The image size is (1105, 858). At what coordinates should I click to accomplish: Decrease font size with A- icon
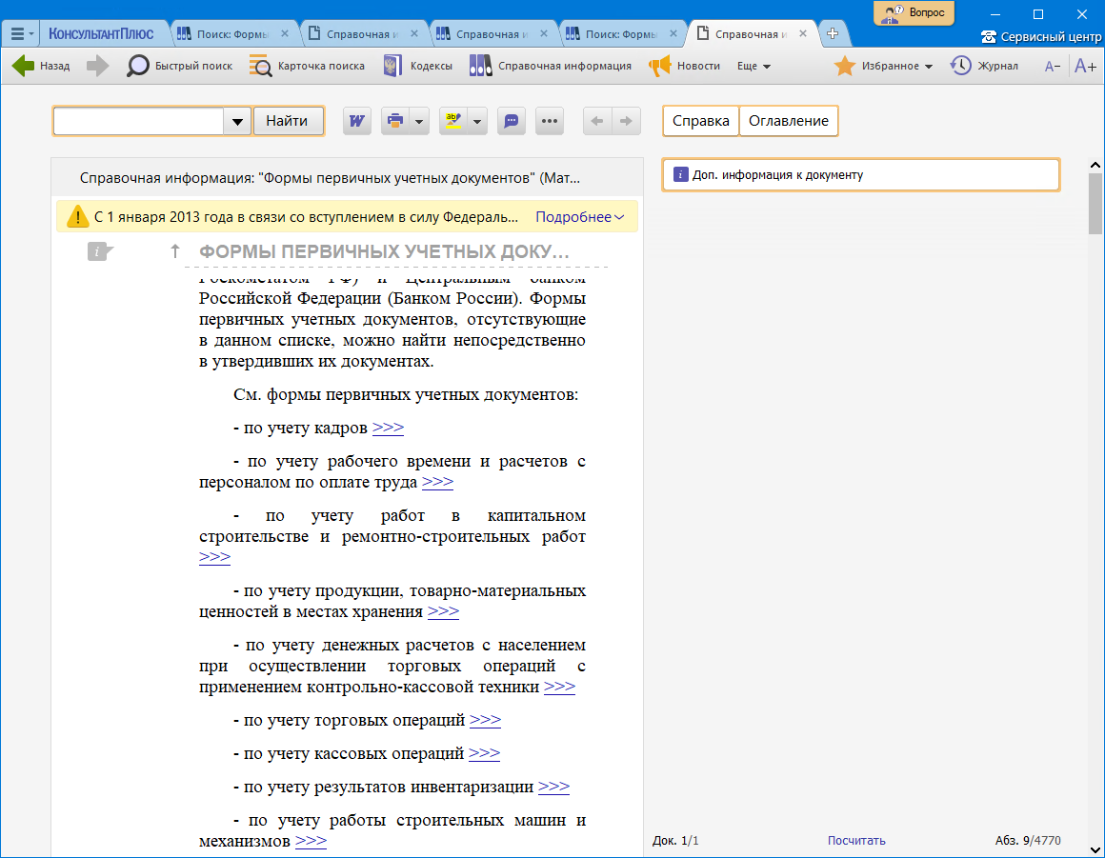(x=1052, y=66)
